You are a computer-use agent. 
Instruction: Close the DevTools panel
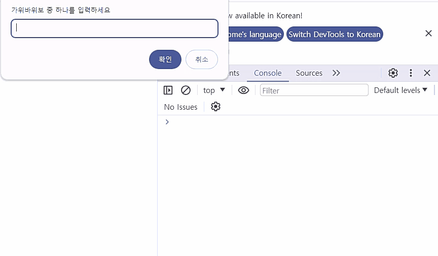427,73
